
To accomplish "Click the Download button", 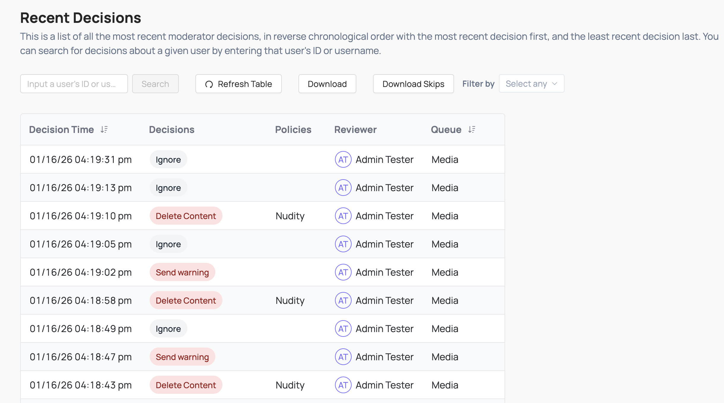I will pos(327,84).
